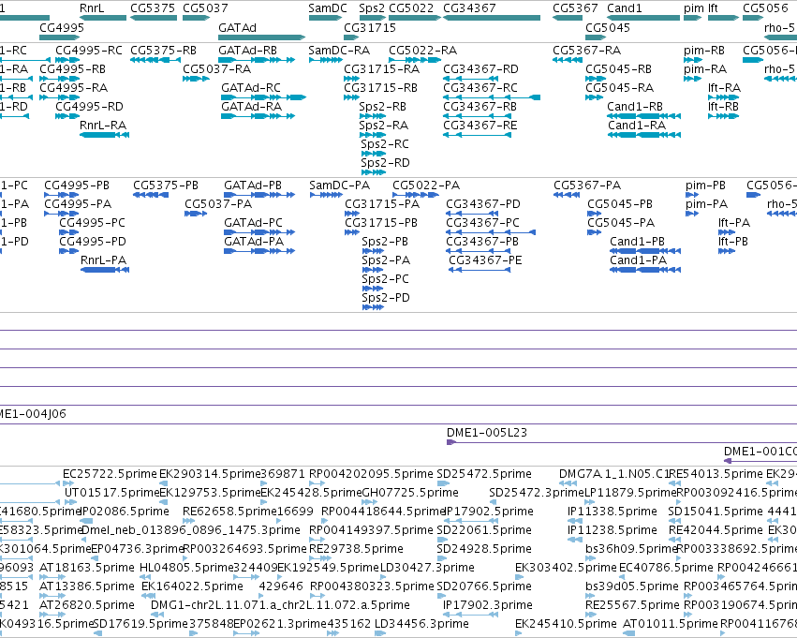The width and height of the screenshot is (797, 638).
Task: Click the RP004202095.5prime EST label
Action: coord(371,474)
